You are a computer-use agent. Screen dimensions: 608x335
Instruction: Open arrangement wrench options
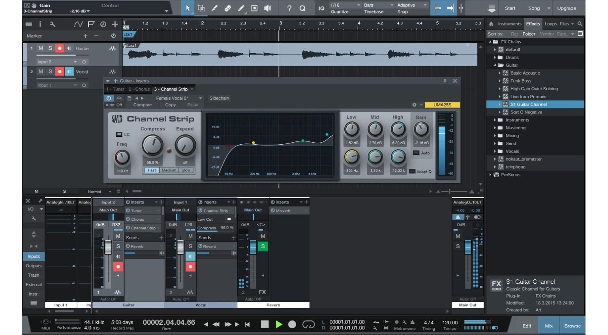click(52, 24)
